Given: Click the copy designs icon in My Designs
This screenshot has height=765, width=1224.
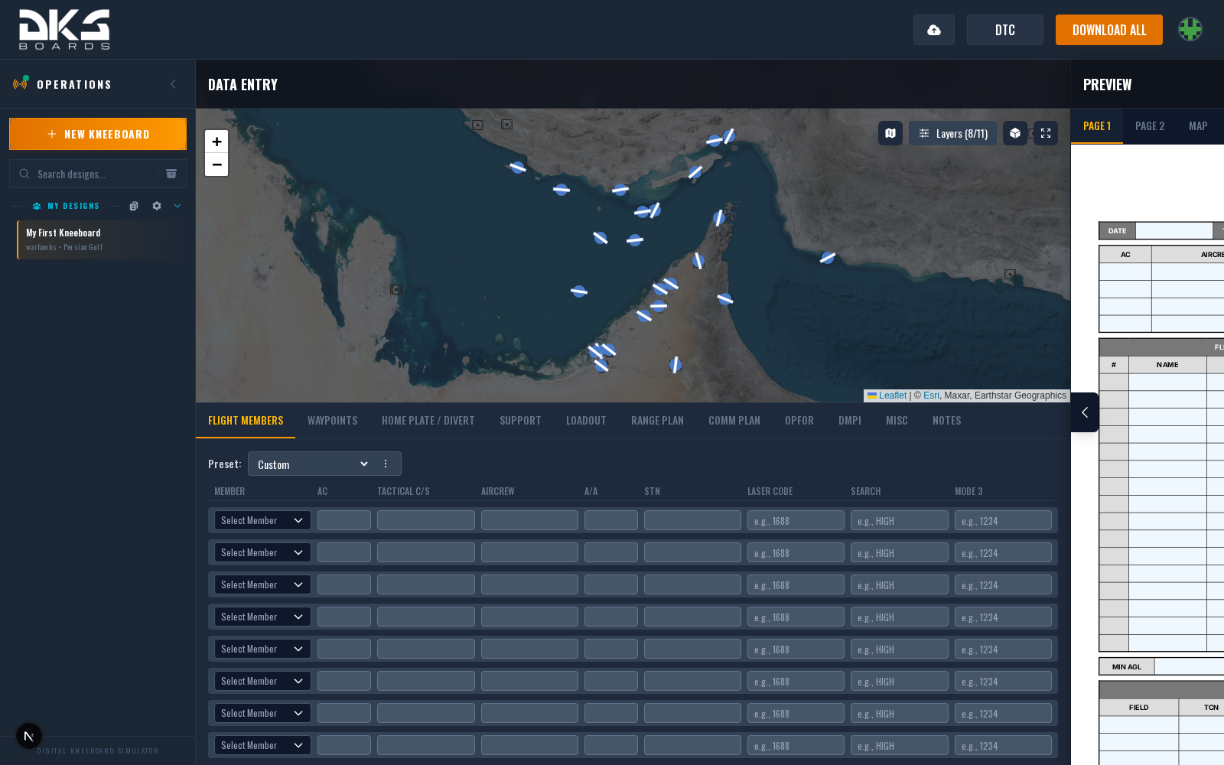Looking at the screenshot, I should pos(134,206).
